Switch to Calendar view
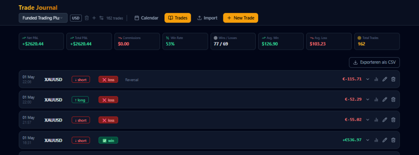419x155 pixels. pyautogui.click(x=146, y=18)
